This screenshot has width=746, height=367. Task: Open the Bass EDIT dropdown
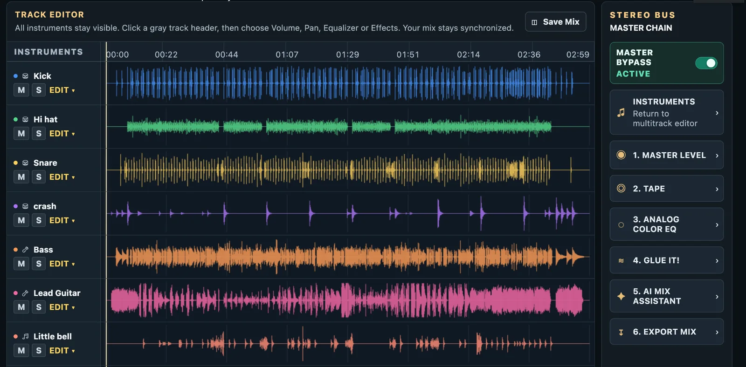62,264
